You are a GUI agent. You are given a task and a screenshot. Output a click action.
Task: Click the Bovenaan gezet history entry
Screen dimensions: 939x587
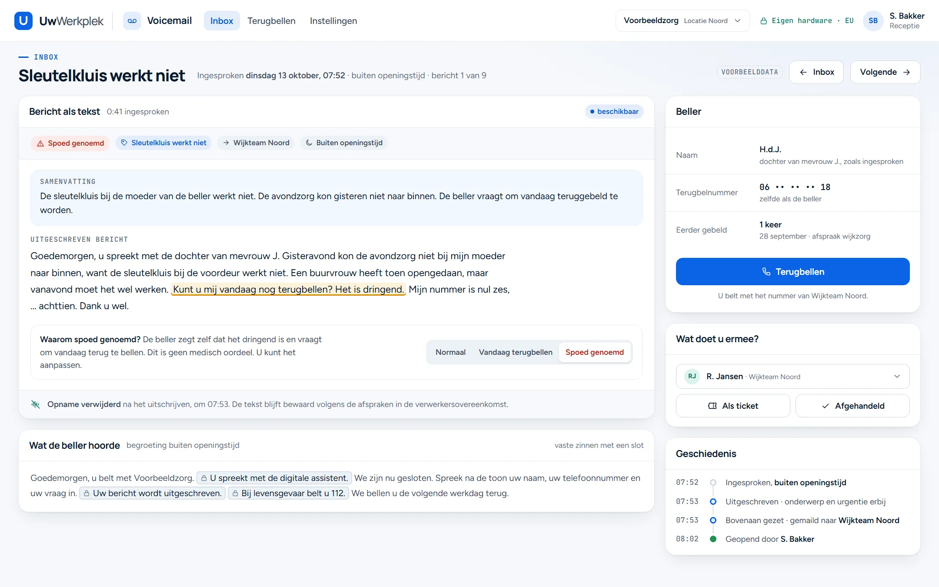(x=792, y=520)
